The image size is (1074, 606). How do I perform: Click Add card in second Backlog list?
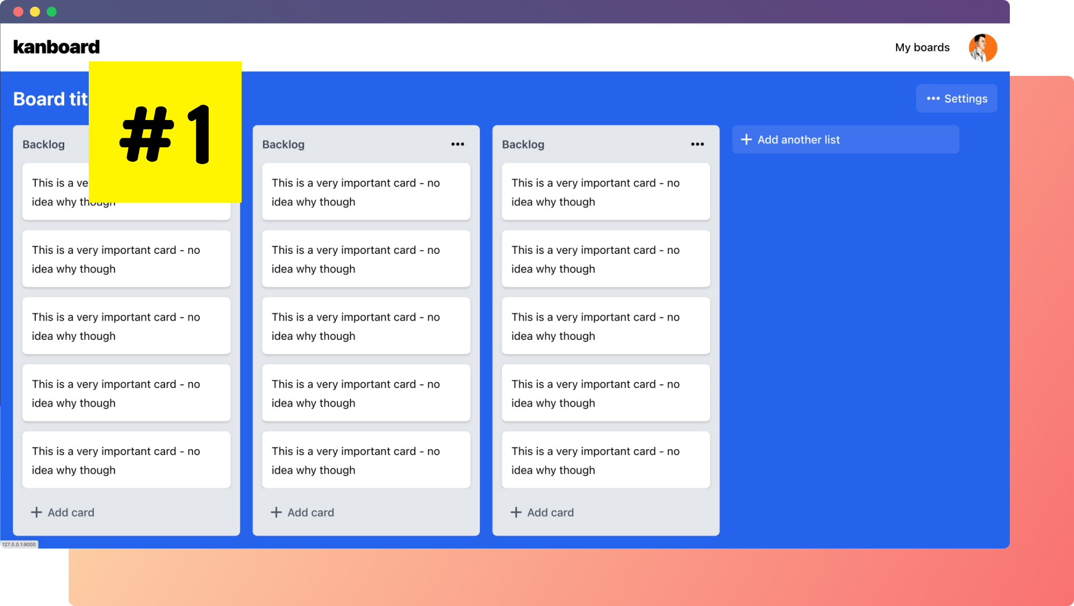point(310,512)
